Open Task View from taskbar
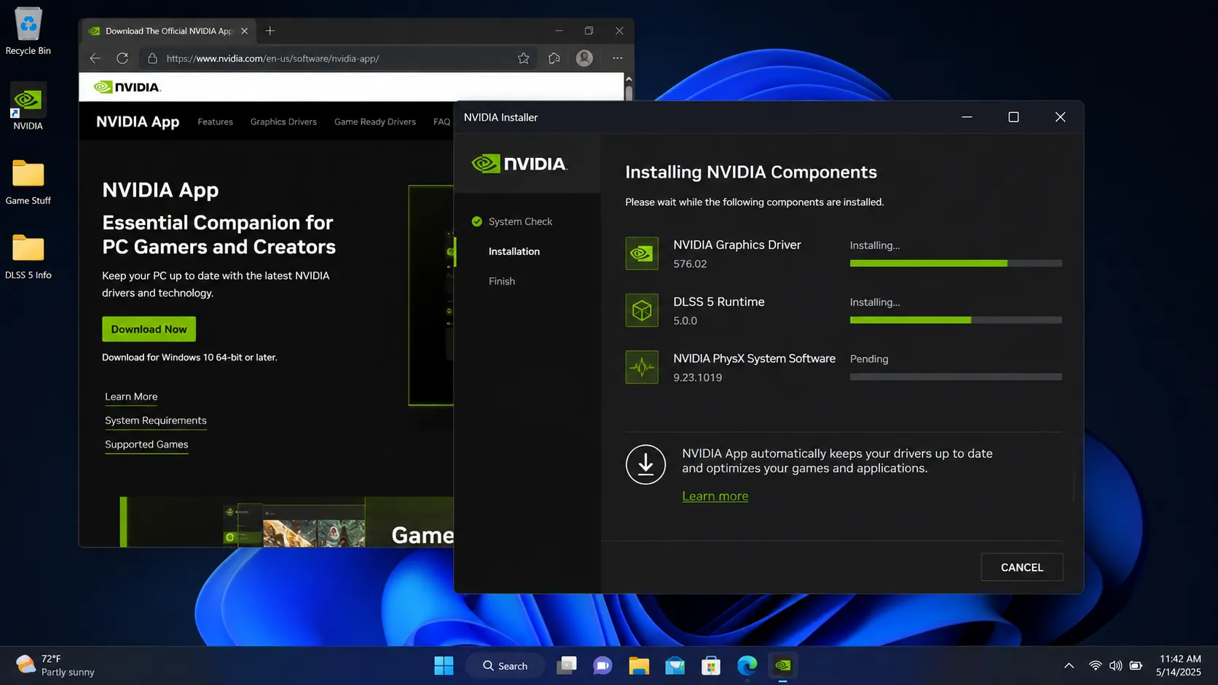The width and height of the screenshot is (1218, 685). 567,665
